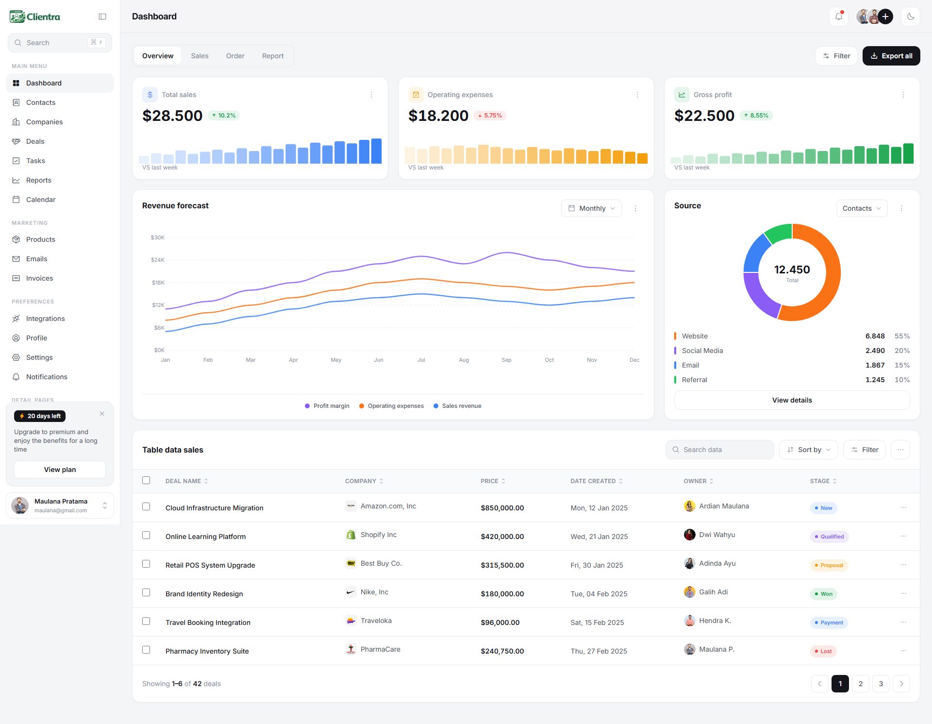Open Gross profit card options menu
932x724 pixels.
coord(903,95)
